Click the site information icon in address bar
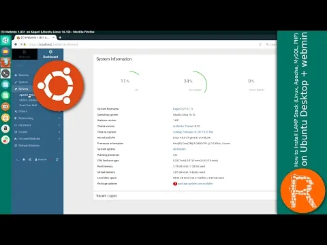Screen dimensions: 327x245 click(21, 44)
